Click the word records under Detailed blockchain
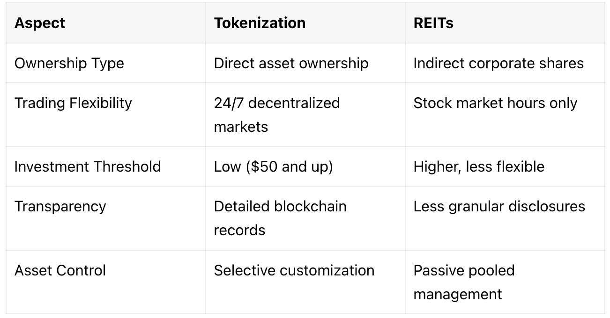 (239, 230)
